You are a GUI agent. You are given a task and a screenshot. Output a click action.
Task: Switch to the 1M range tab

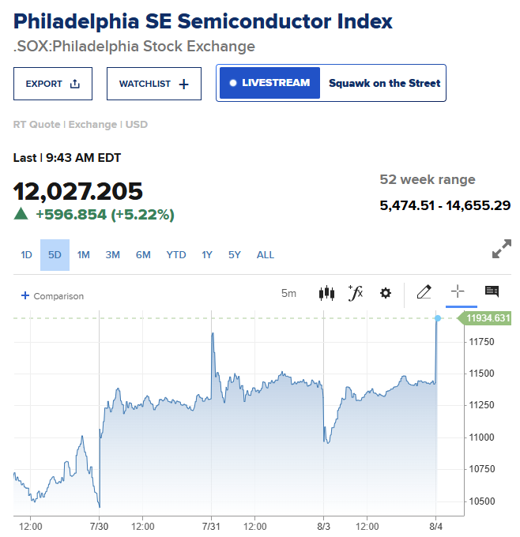click(83, 255)
